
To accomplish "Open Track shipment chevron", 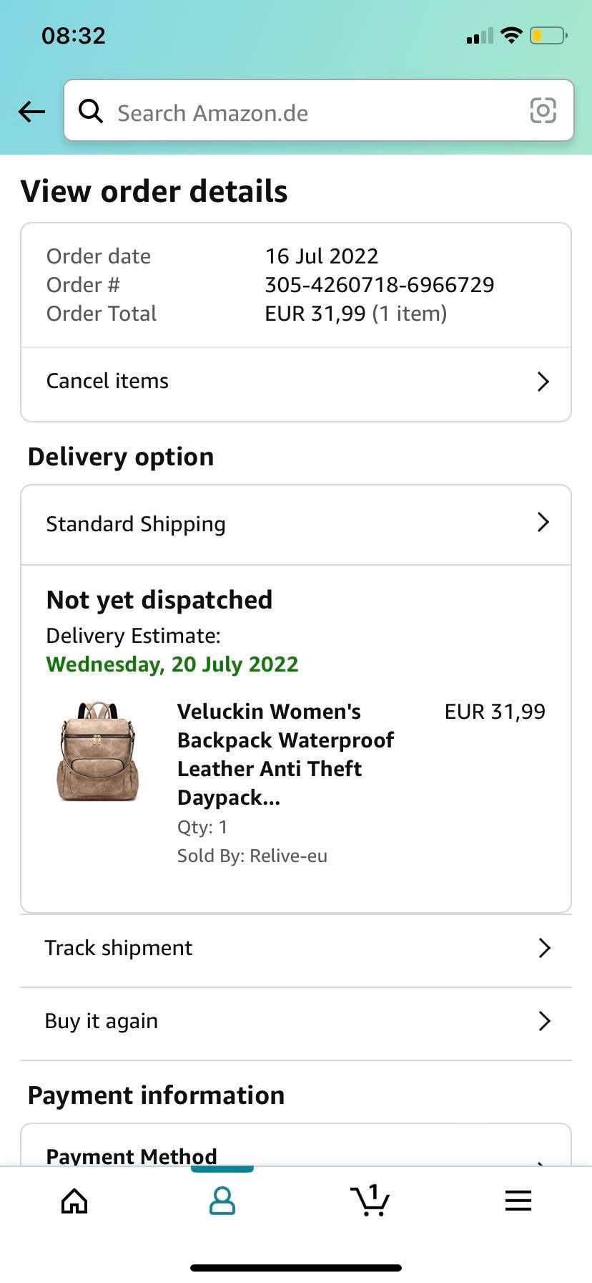I will click(544, 948).
